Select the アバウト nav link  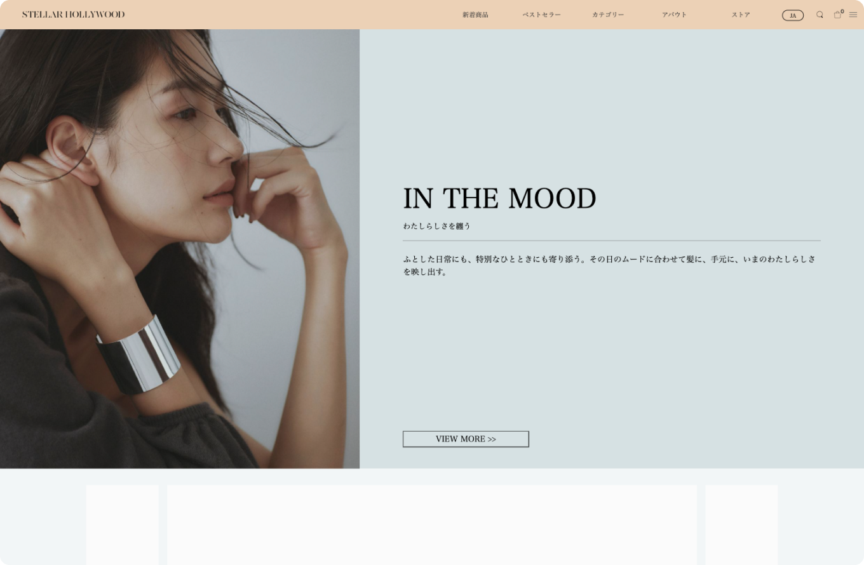pos(674,15)
